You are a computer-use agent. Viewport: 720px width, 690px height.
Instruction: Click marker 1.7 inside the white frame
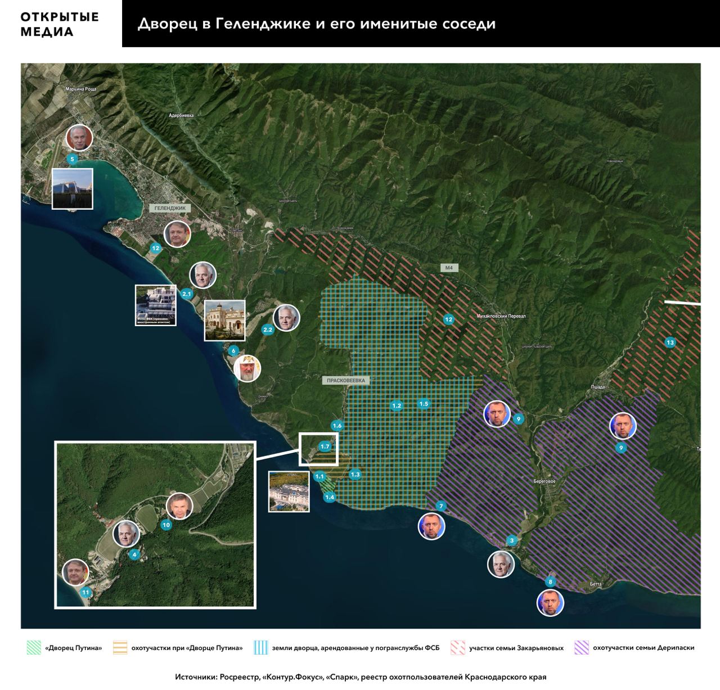[325, 447]
